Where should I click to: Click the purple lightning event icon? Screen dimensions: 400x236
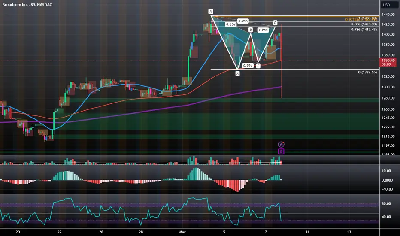[x=281, y=145]
